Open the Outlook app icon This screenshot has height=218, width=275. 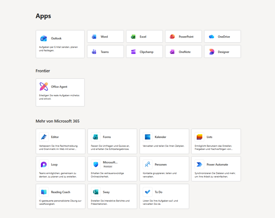coord(43,38)
